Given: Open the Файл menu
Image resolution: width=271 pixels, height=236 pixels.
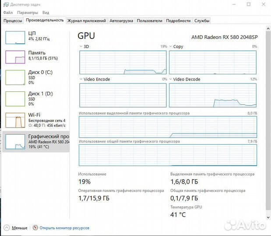Looking at the screenshot, I should coord(8,13).
